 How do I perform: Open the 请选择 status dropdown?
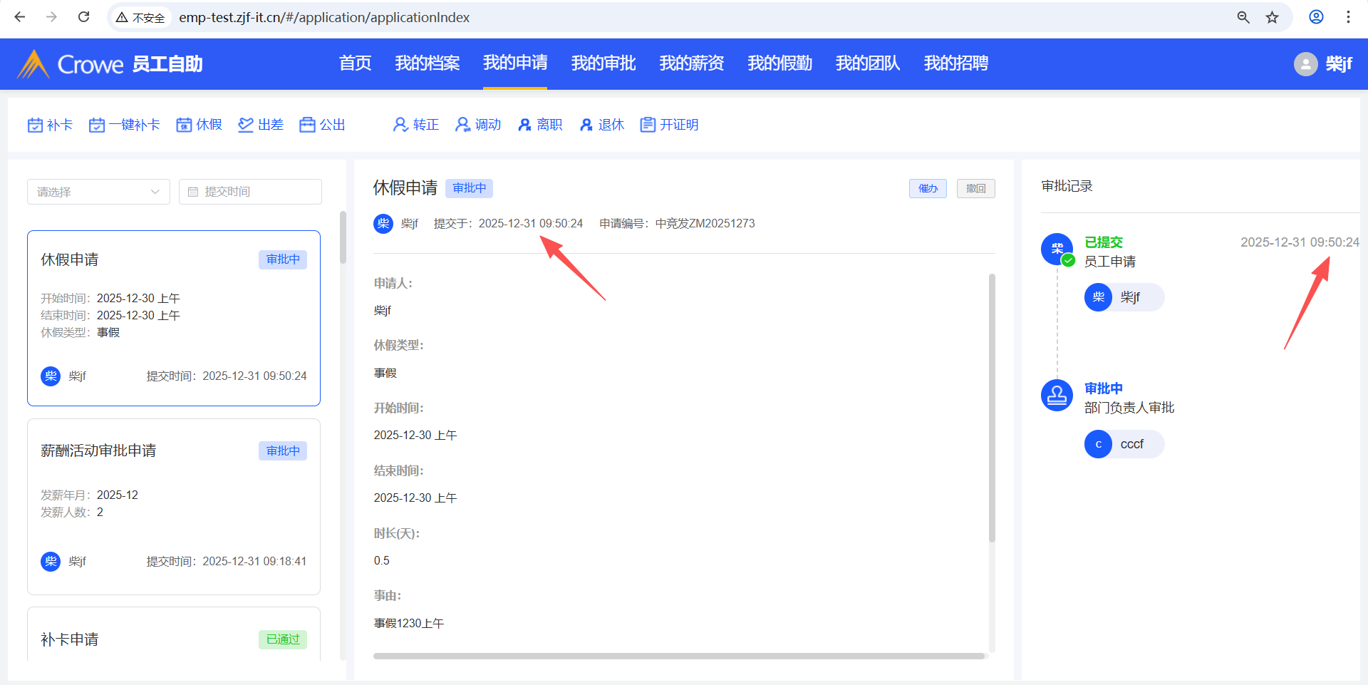[x=98, y=192]
